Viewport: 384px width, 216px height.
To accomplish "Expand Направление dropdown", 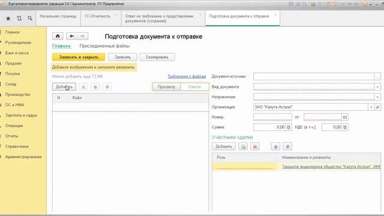I will coord(377,97).
